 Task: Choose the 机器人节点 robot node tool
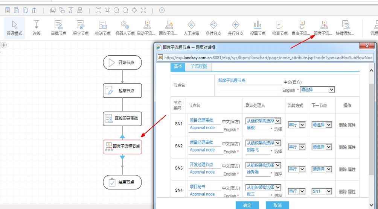pos(125,28)
